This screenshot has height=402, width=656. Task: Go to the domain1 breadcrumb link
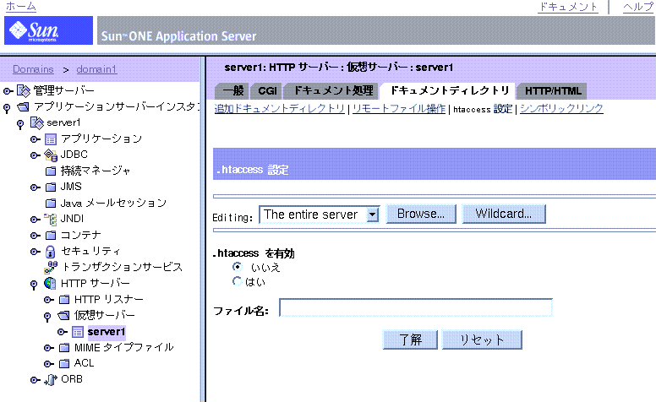[x=96, y=69]
